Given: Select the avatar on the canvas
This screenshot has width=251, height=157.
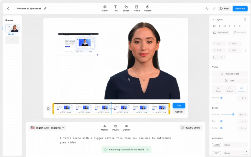Looking at the screenshot, I should pos(142,61).
